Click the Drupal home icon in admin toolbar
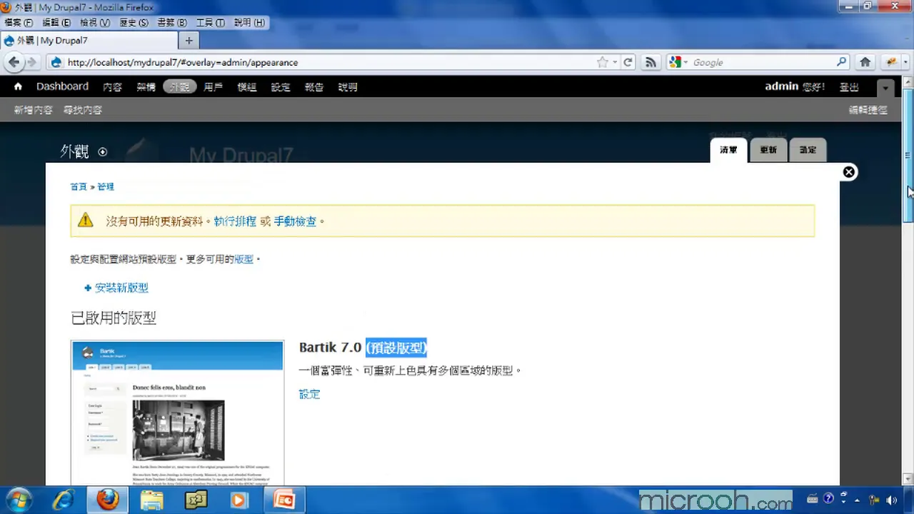Screen dimensions: 914x514 19,86
